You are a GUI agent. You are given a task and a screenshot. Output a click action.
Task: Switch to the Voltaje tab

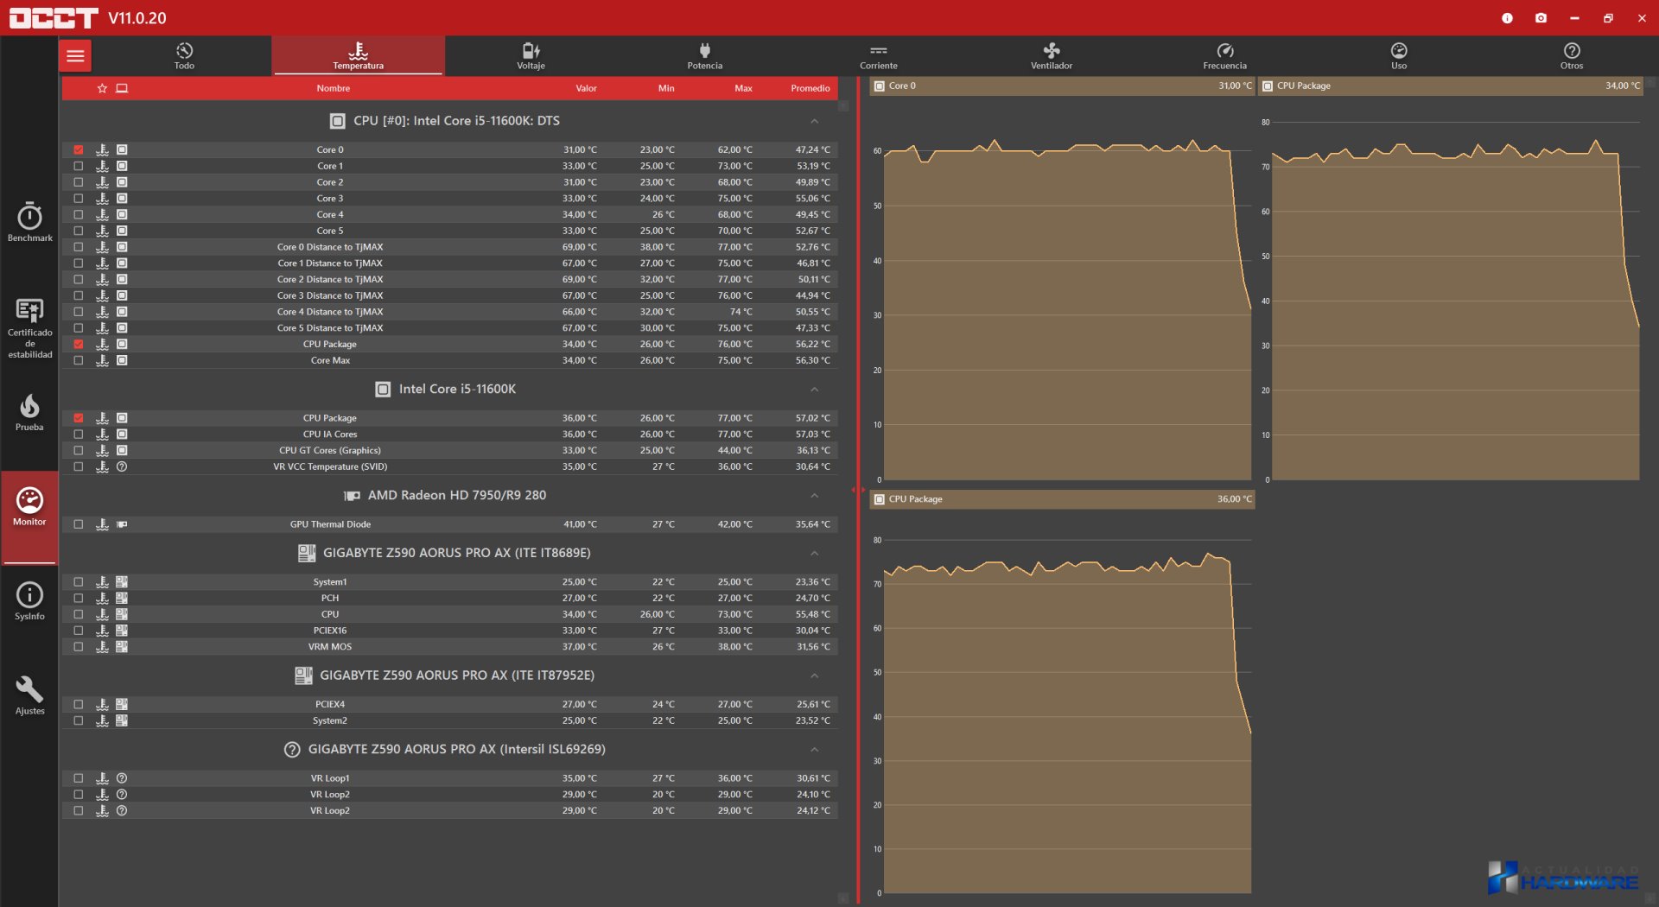(531, 56)
